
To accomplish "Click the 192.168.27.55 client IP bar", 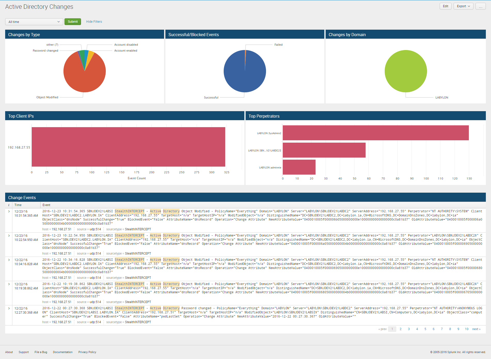I will click(128, 147).
